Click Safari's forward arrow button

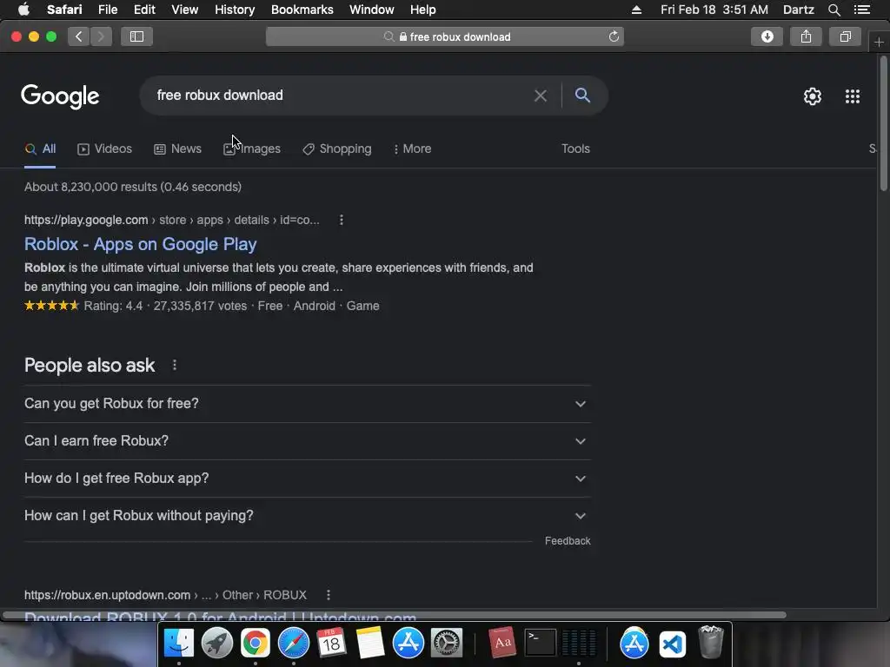(x=101, y=36)
